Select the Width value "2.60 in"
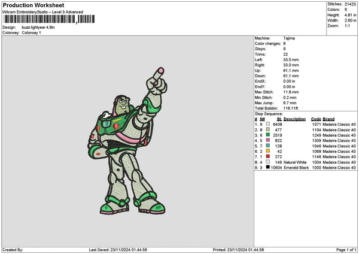This screenshot has height=254, width=359. 350,20
